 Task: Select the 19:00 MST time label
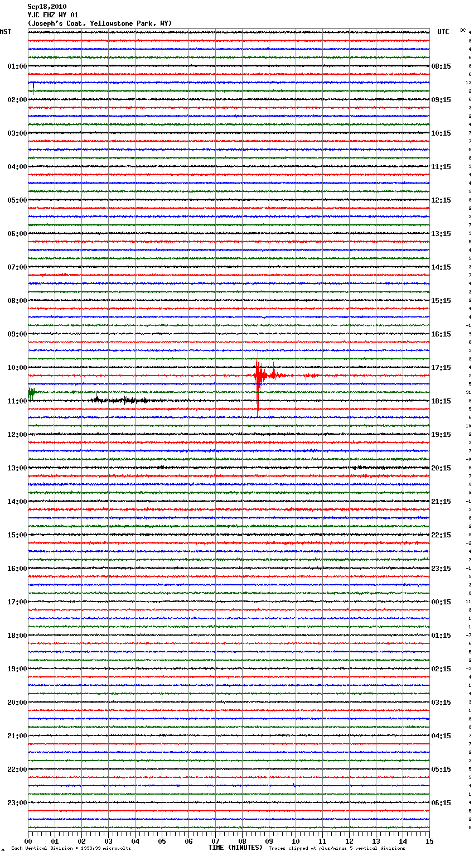coord(17,669)
